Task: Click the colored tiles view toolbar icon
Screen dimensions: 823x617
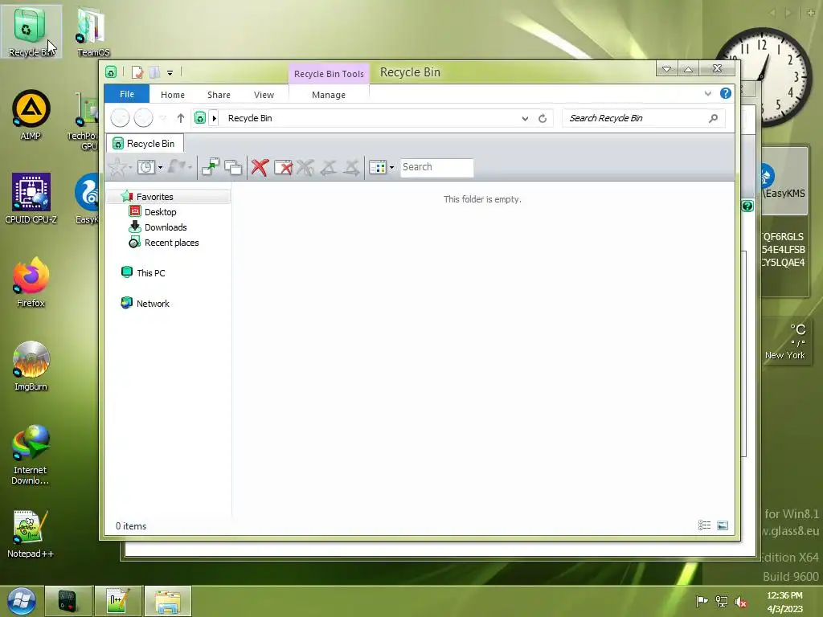Action: [x=378, y=167]
